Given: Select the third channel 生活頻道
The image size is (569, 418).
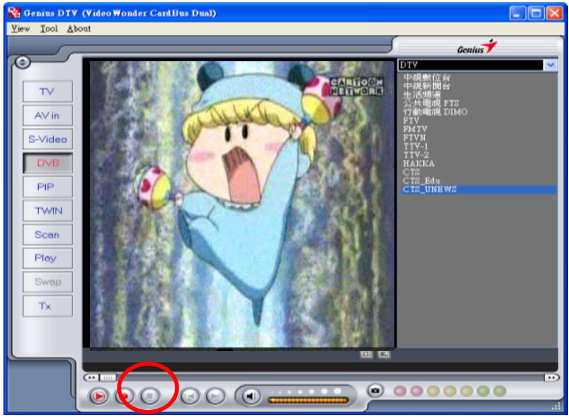Looking at the screenshot, I should [422, 95].
